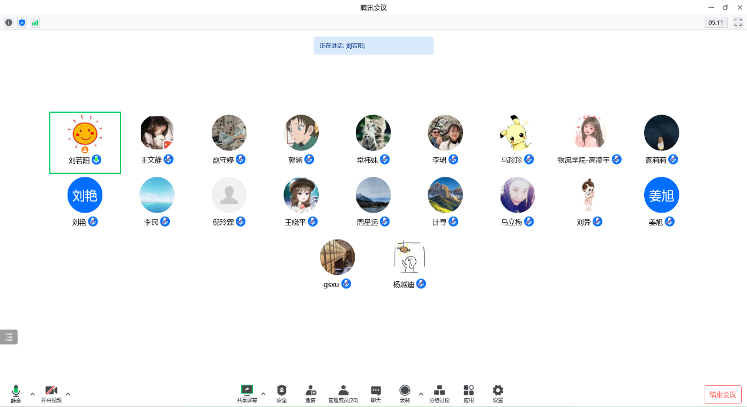The image size is (747, 407).
Task: Mute the microphone
Action: (16, 393)
